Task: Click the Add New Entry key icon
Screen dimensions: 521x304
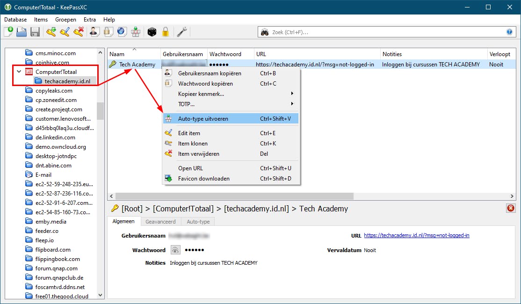Action: click(x=51, y=32)
